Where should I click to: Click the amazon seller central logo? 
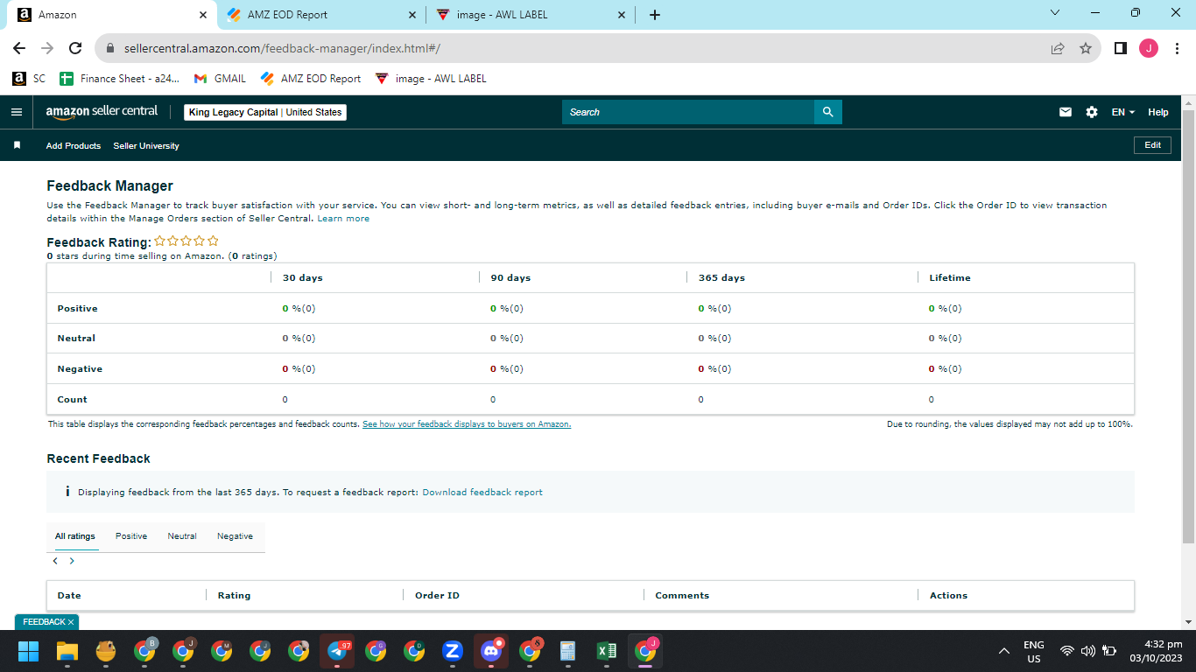(x=102, y=112)
